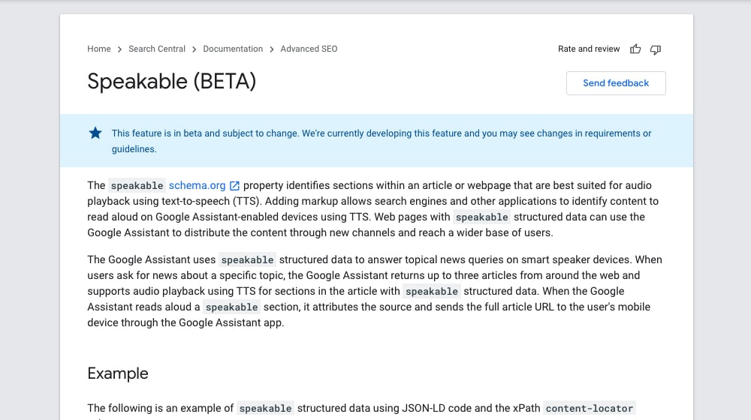Click the 'content-locator' code text
Image resolution: width=751 pixels, height=420 pixels.
click(589, 408)
